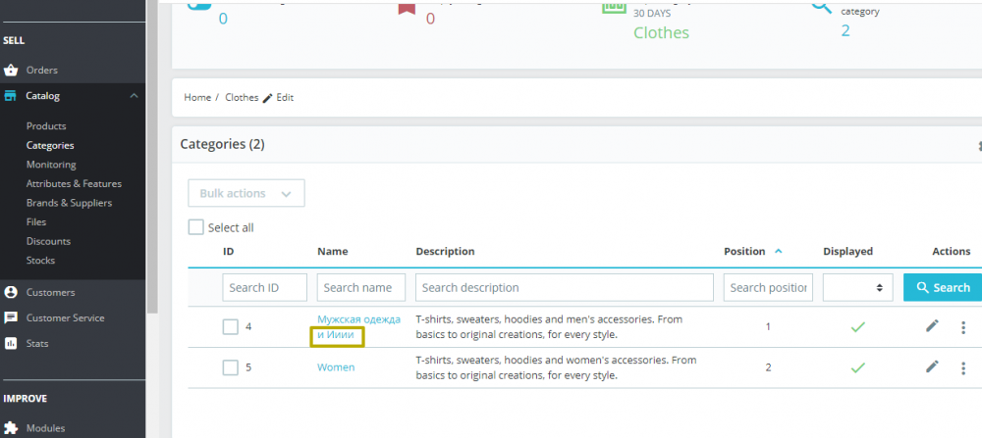The width and height of the screenshot is (982, 438).
Task: Click the Customers person icon
Action: coord(10,292)
